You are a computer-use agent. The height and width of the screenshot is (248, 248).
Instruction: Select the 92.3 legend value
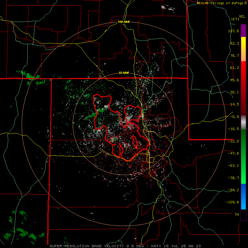234,43
